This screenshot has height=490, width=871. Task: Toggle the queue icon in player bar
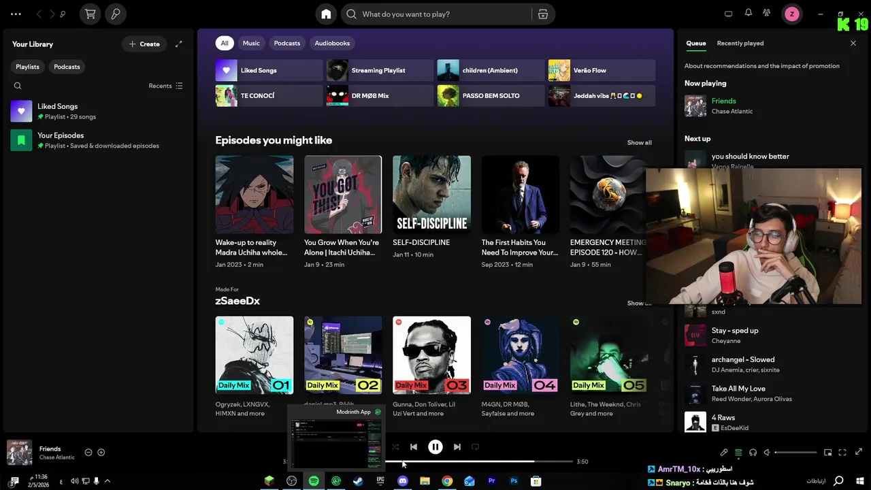(738, 453)
